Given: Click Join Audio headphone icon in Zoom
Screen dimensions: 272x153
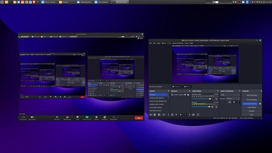Looking at the screenshot, I should (23, 117).
